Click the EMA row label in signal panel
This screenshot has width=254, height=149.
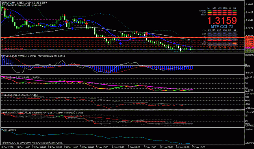point(204,15)
